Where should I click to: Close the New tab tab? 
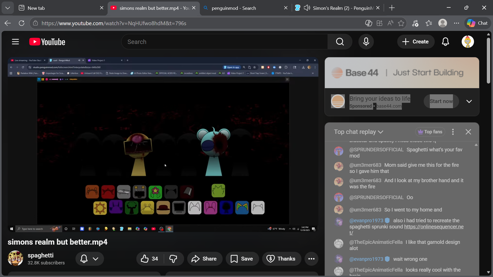point(102,8)
